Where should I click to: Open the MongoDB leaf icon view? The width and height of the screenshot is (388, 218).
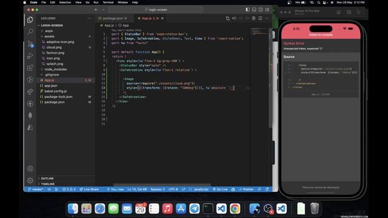tap(30, 116)
